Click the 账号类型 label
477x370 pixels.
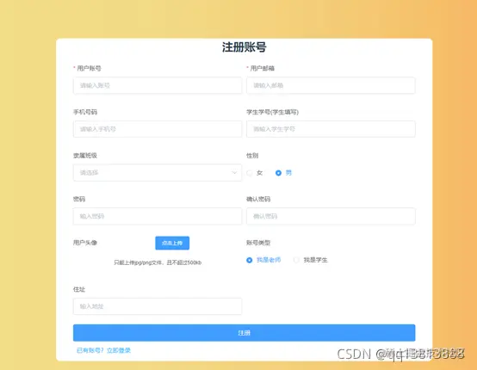pos(258,243)
